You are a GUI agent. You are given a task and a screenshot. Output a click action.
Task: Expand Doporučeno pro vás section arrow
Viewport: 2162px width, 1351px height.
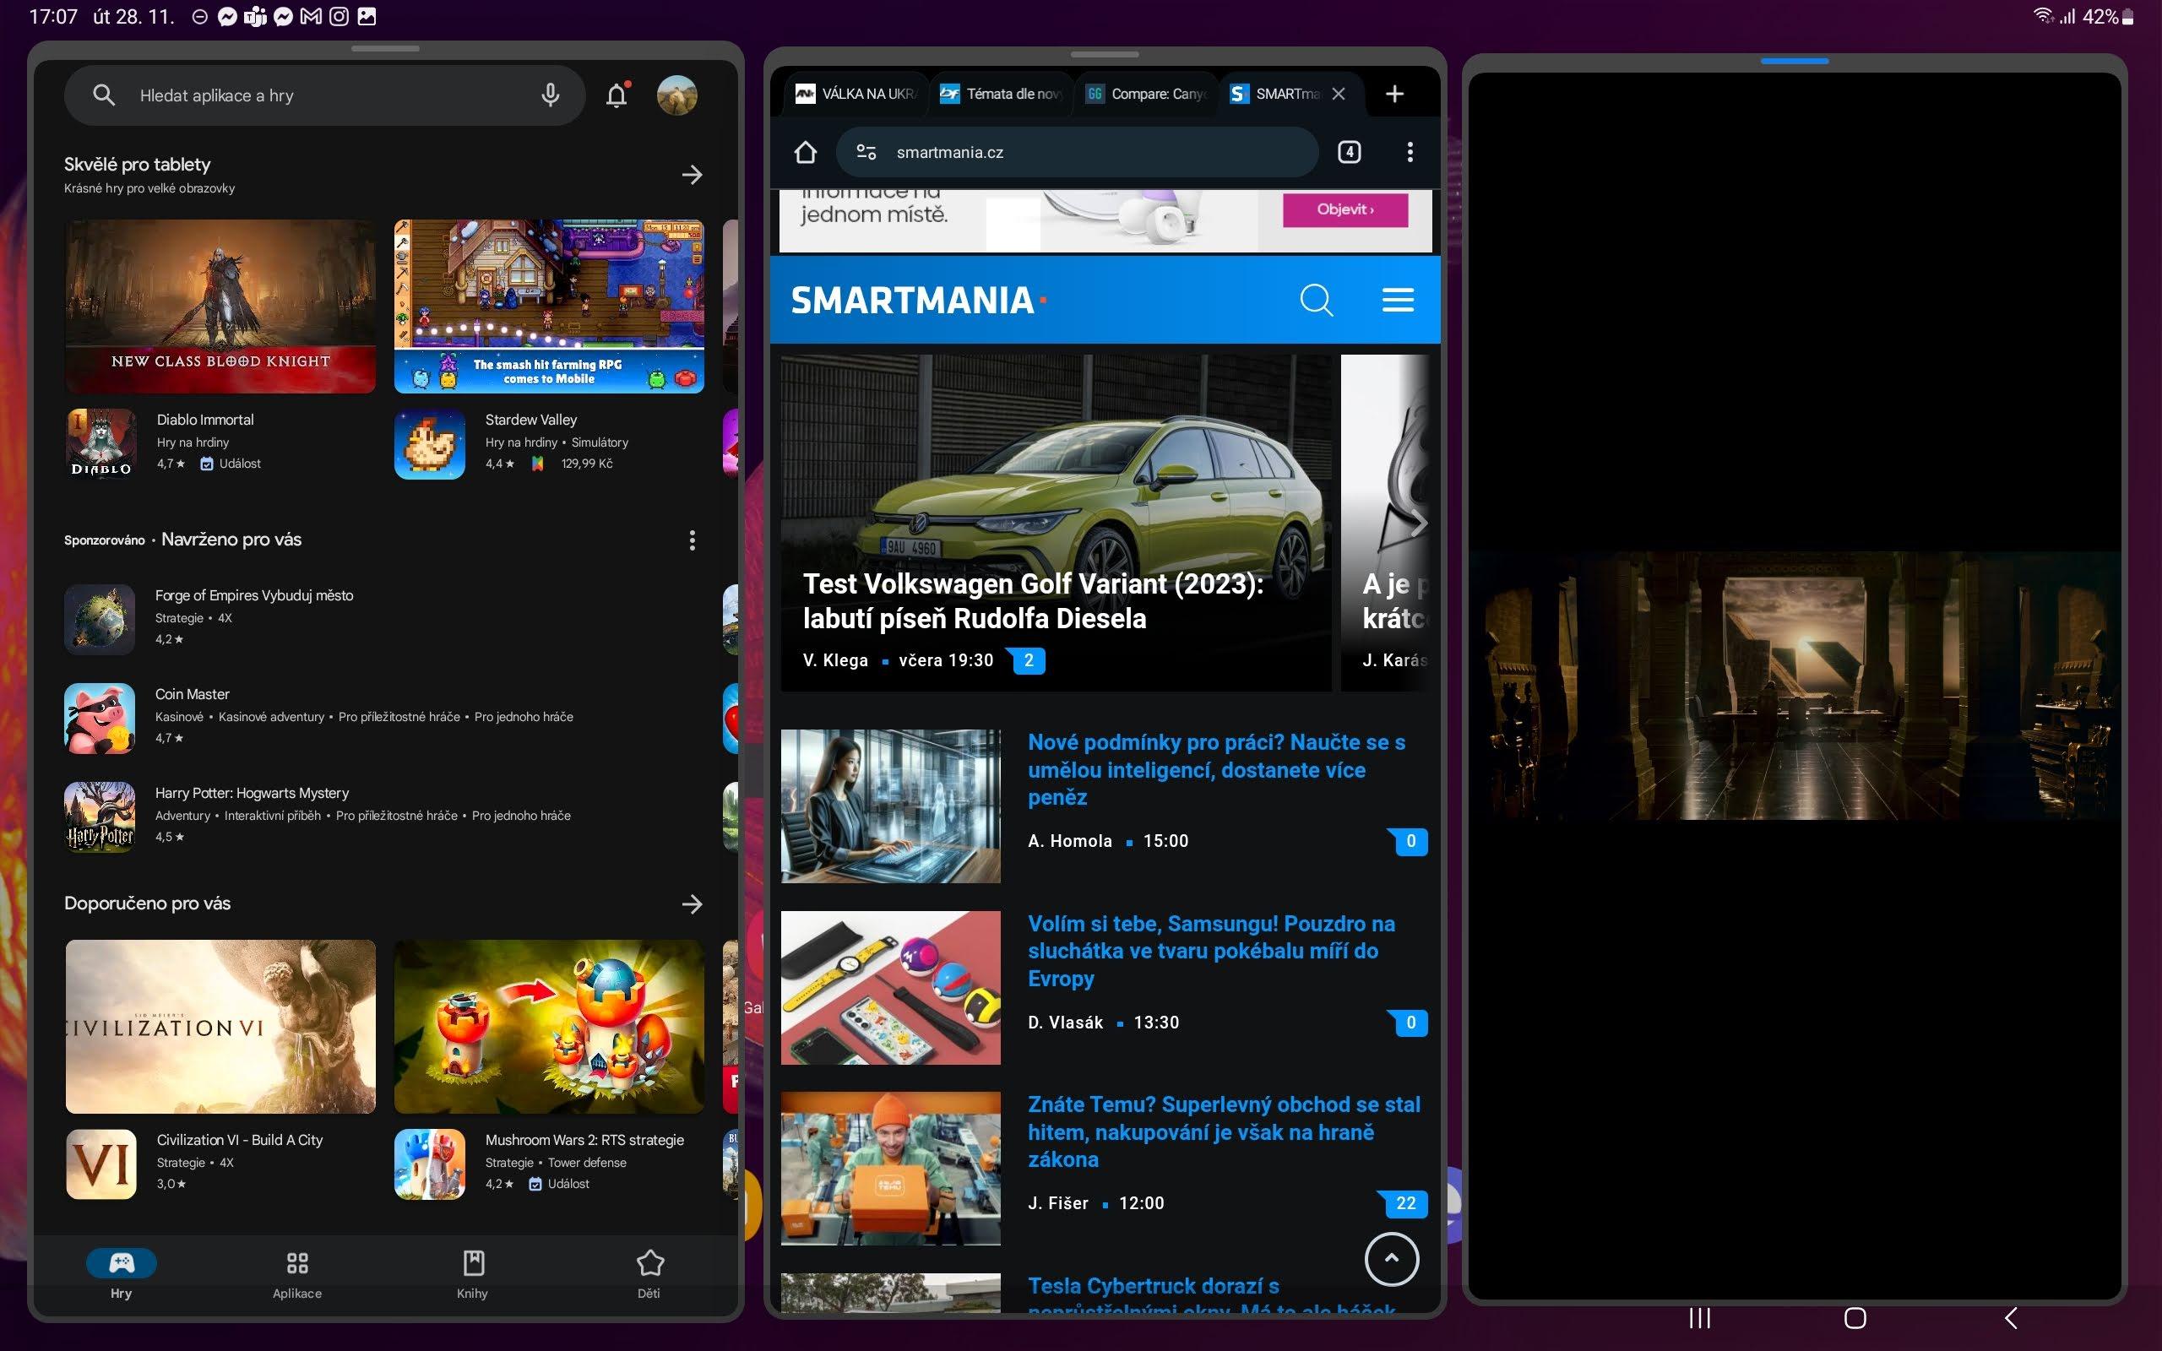pyautogui.click(x=692, y=904)
